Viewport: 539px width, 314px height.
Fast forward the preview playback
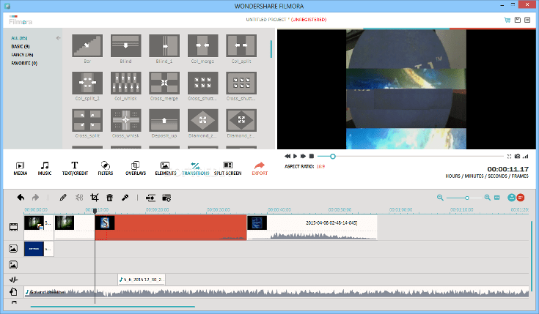(x=303, y=156)
